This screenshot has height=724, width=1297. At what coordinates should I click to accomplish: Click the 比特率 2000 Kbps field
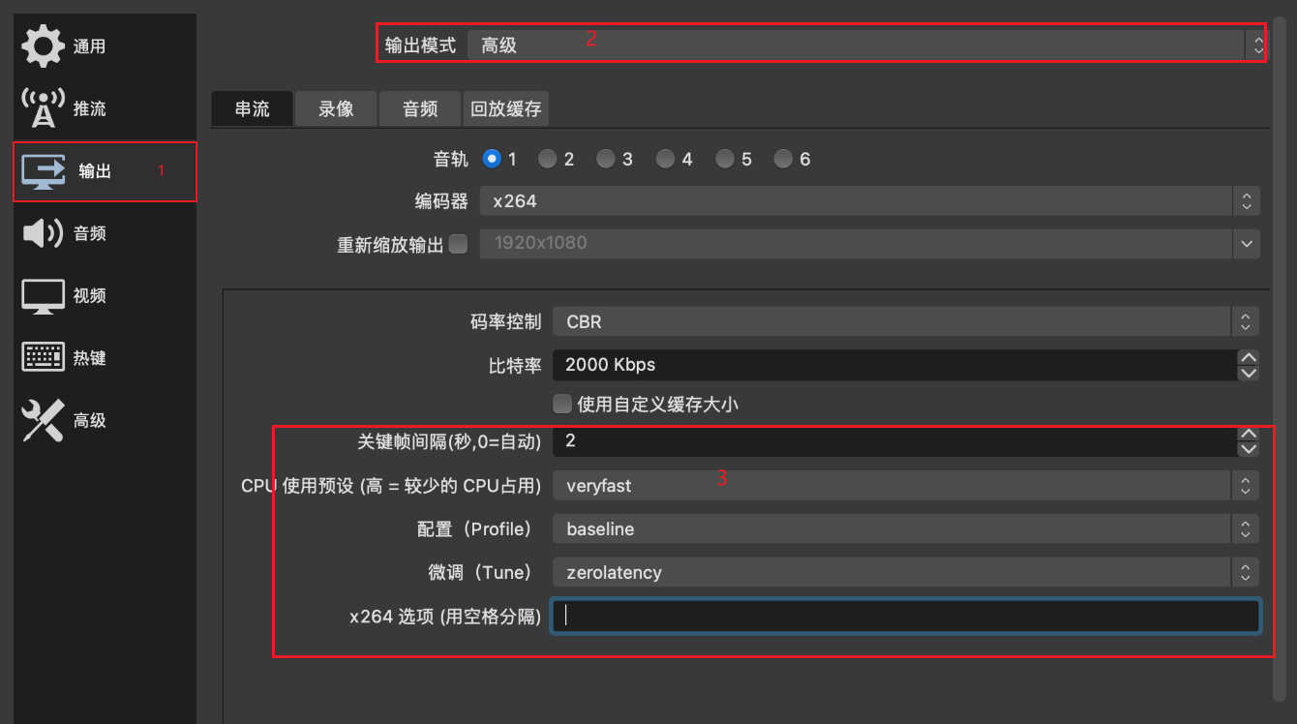coord(894,365)
